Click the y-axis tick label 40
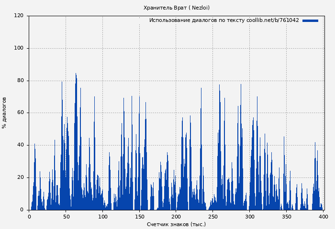Viewport: 335px width, 229px height. pyautogui.click(x=20, y=145)
